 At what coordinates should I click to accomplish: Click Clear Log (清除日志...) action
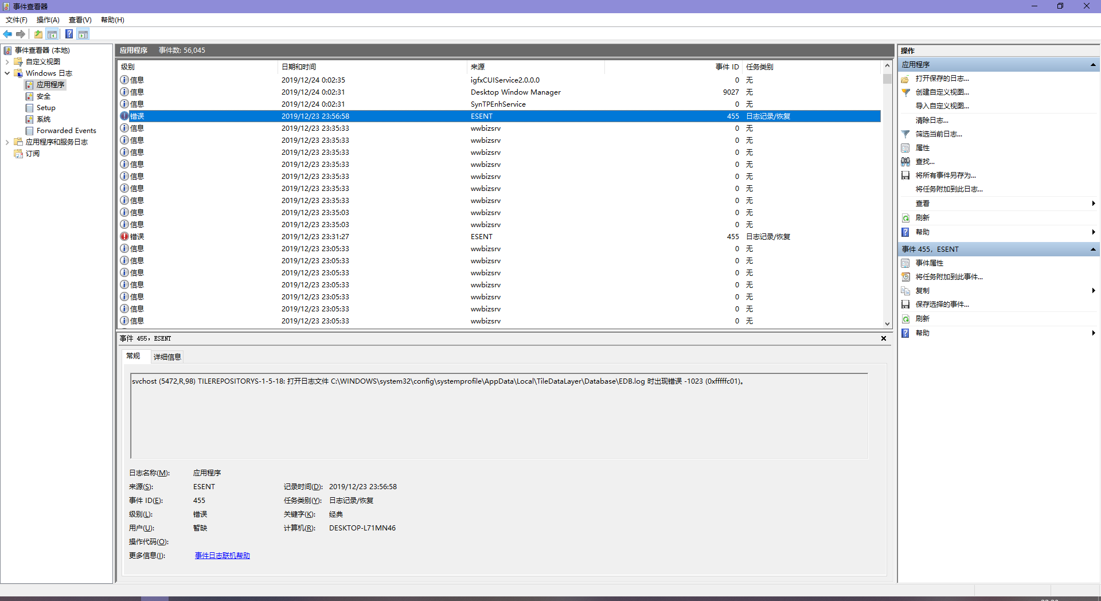coord(932,120)
